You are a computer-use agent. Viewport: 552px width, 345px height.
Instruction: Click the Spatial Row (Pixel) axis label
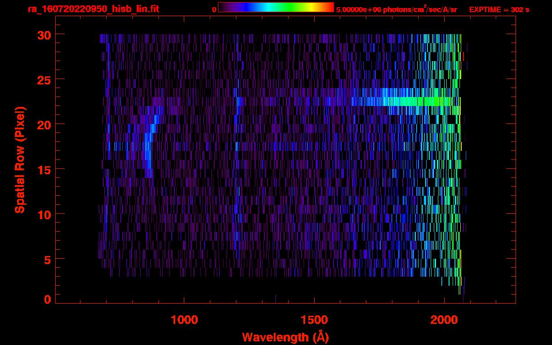click(x=20, y=159)
